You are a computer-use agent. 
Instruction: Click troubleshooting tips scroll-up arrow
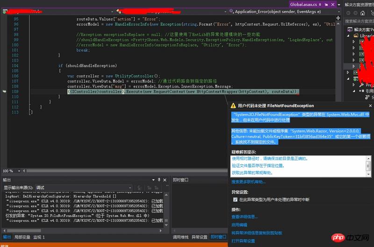tap(368, 158)
